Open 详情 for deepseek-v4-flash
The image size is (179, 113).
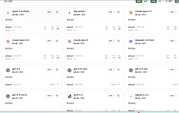pos(173,41)
